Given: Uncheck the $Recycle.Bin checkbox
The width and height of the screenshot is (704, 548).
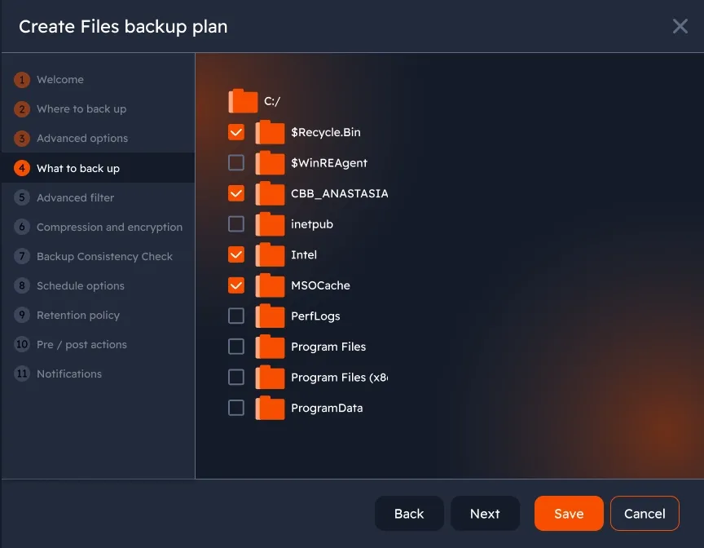Looking at the screenshot, I should pyautogui.click(x=236, y=132).
